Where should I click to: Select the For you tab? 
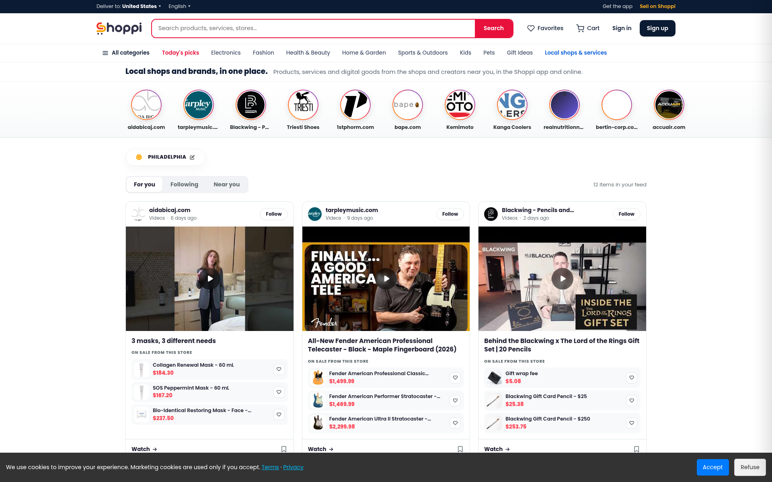coord(144,184)
